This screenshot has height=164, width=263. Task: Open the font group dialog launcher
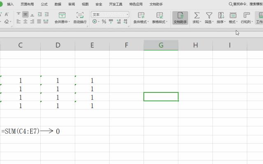pos(12,26)
